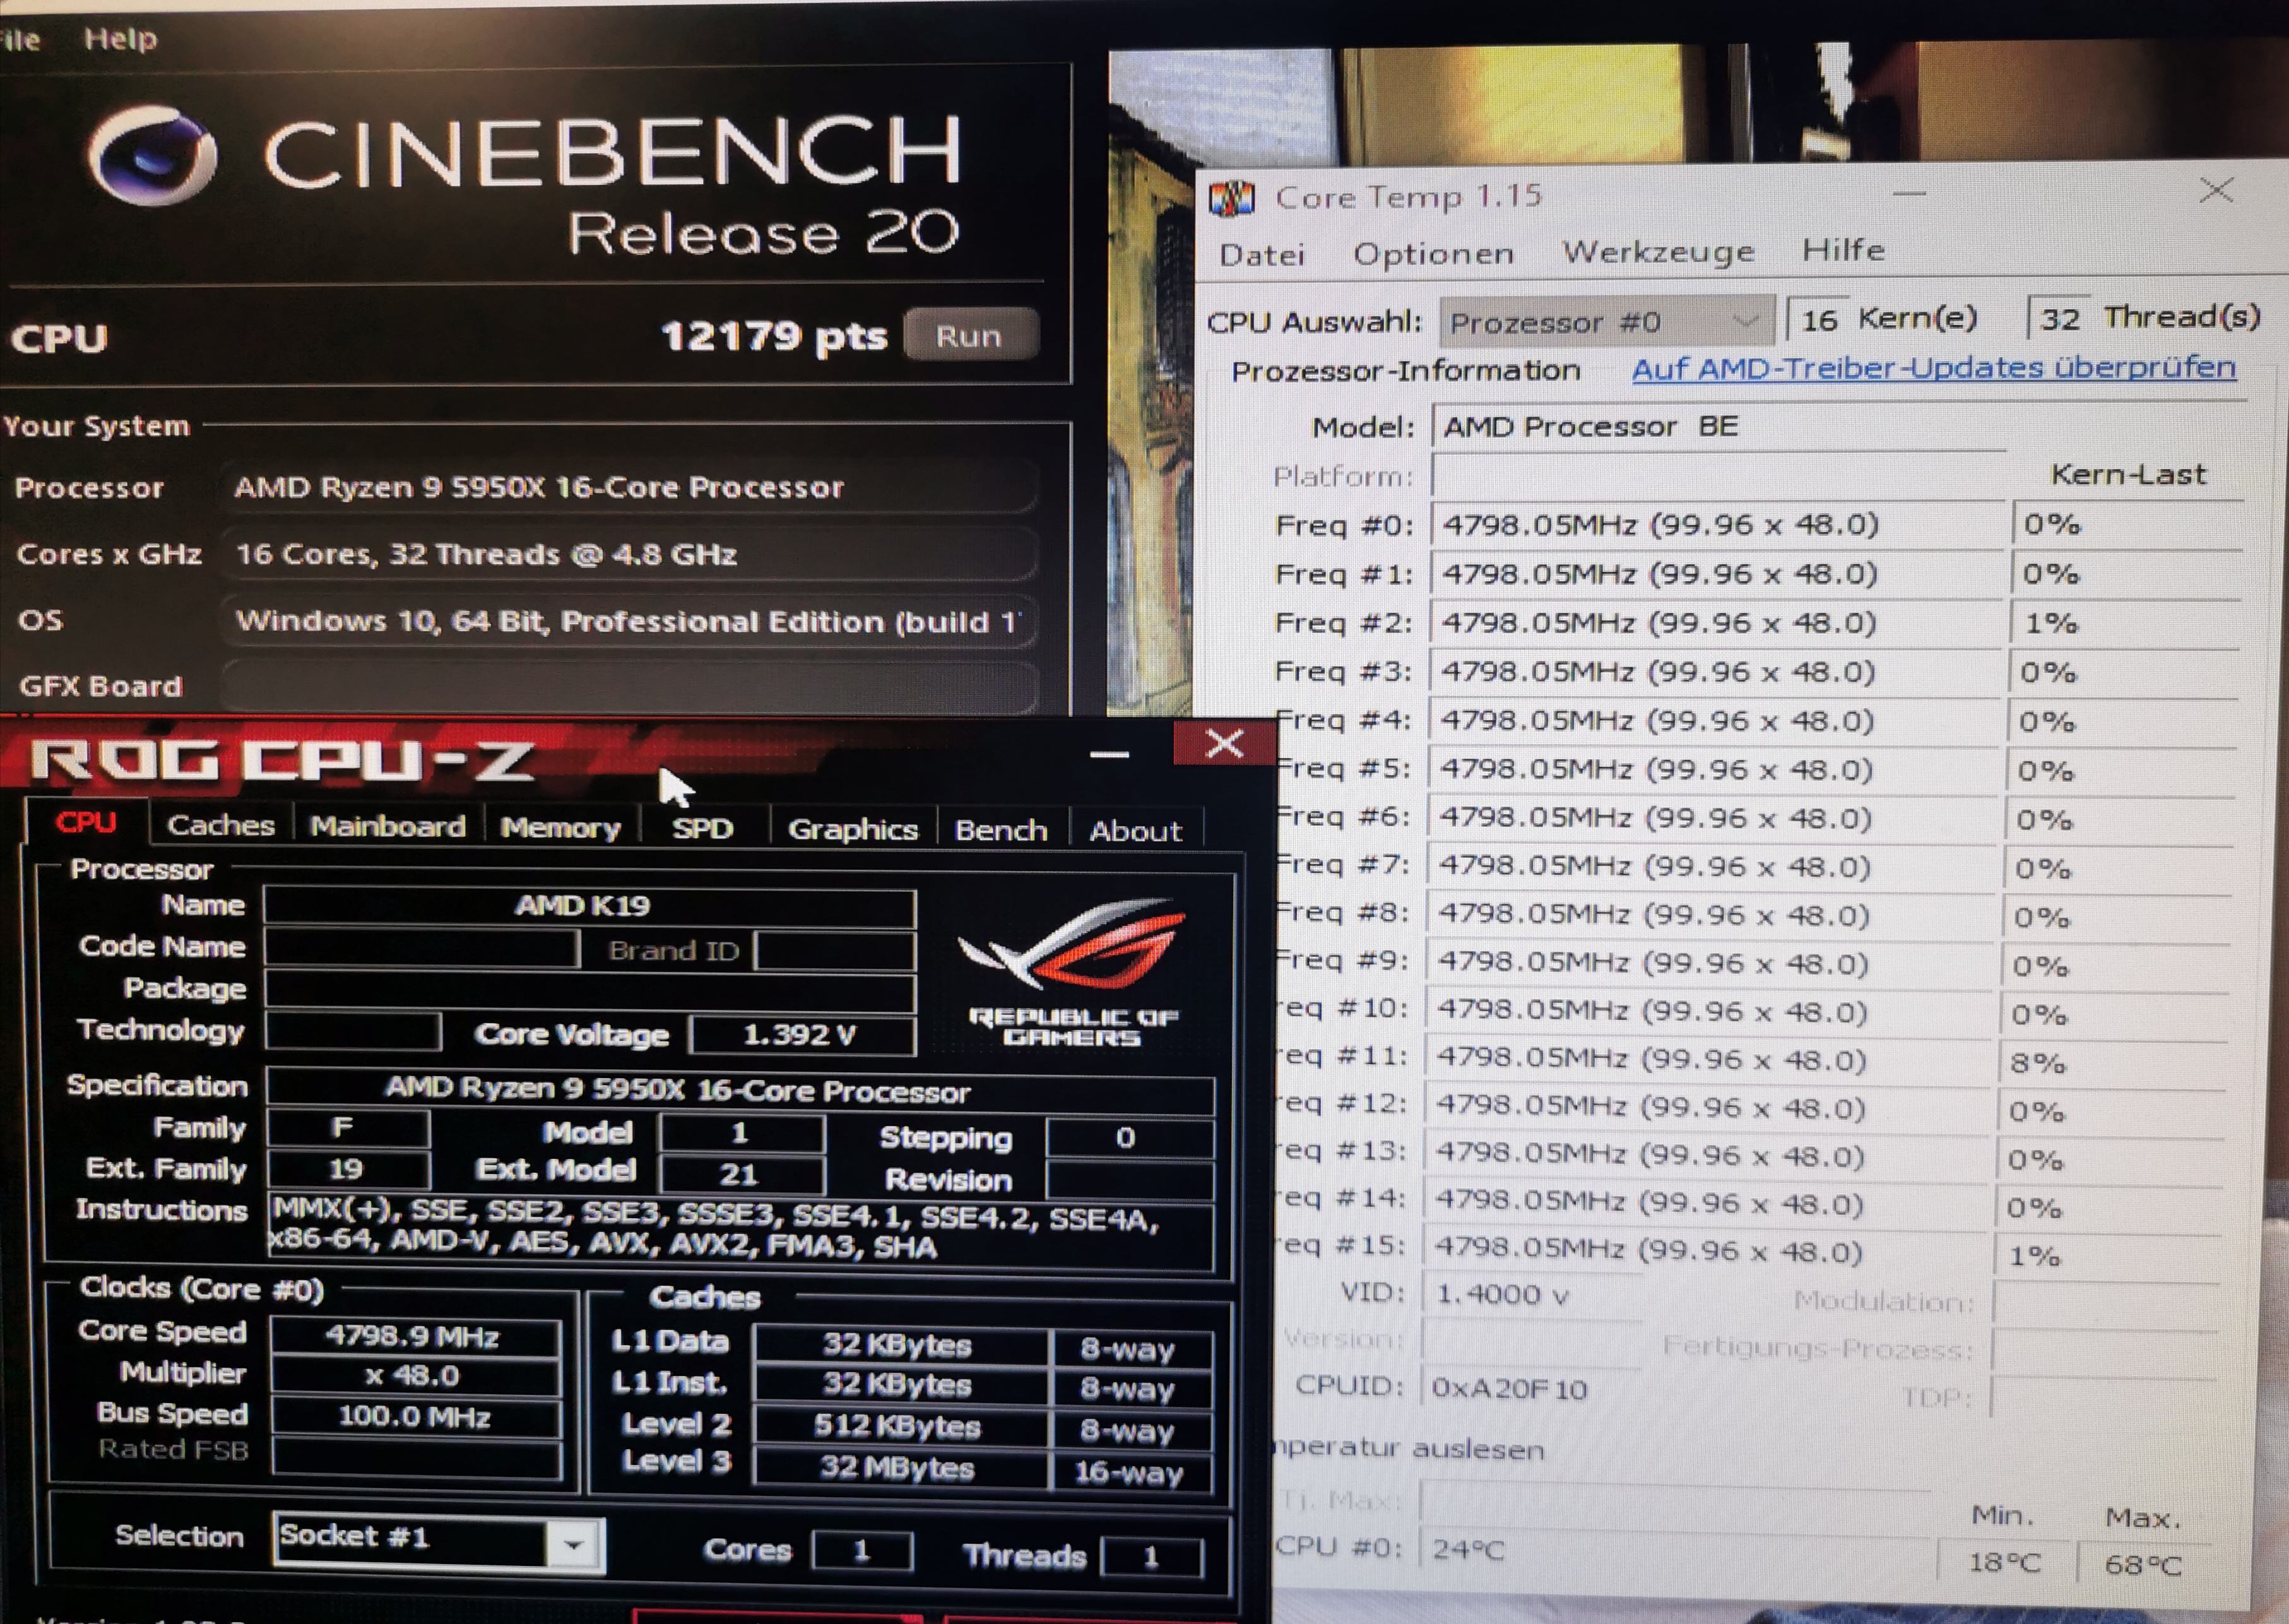Switch to the Graphics tab in CPU-Z
The image size is (2289, 1624).
coord(852,829)
